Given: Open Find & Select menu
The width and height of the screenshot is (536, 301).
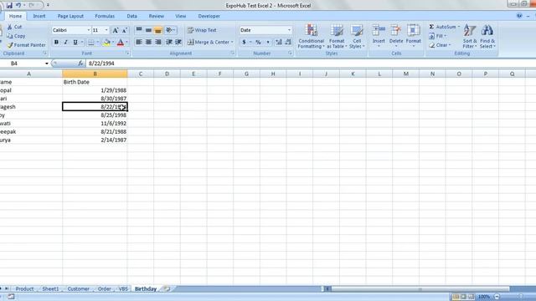Looking at the screenshot, I should 487,36.
